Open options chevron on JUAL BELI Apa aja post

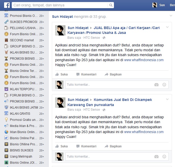click(167, 27)
